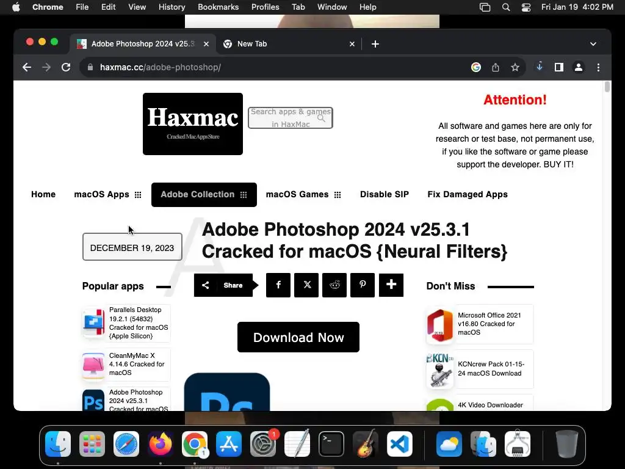Screen dimensions: 625x469
Task: Expand the macOS Apps menu grid
Action: (x=138, y=195)
